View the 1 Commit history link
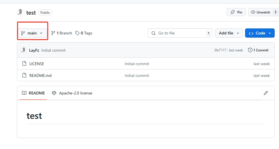 coord(261,50)
